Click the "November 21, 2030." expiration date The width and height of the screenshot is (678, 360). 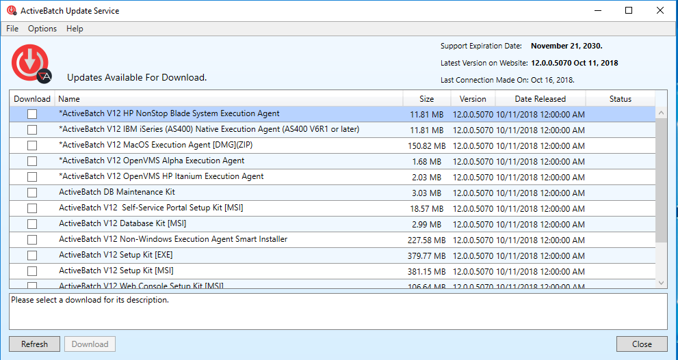pos(566,46)
